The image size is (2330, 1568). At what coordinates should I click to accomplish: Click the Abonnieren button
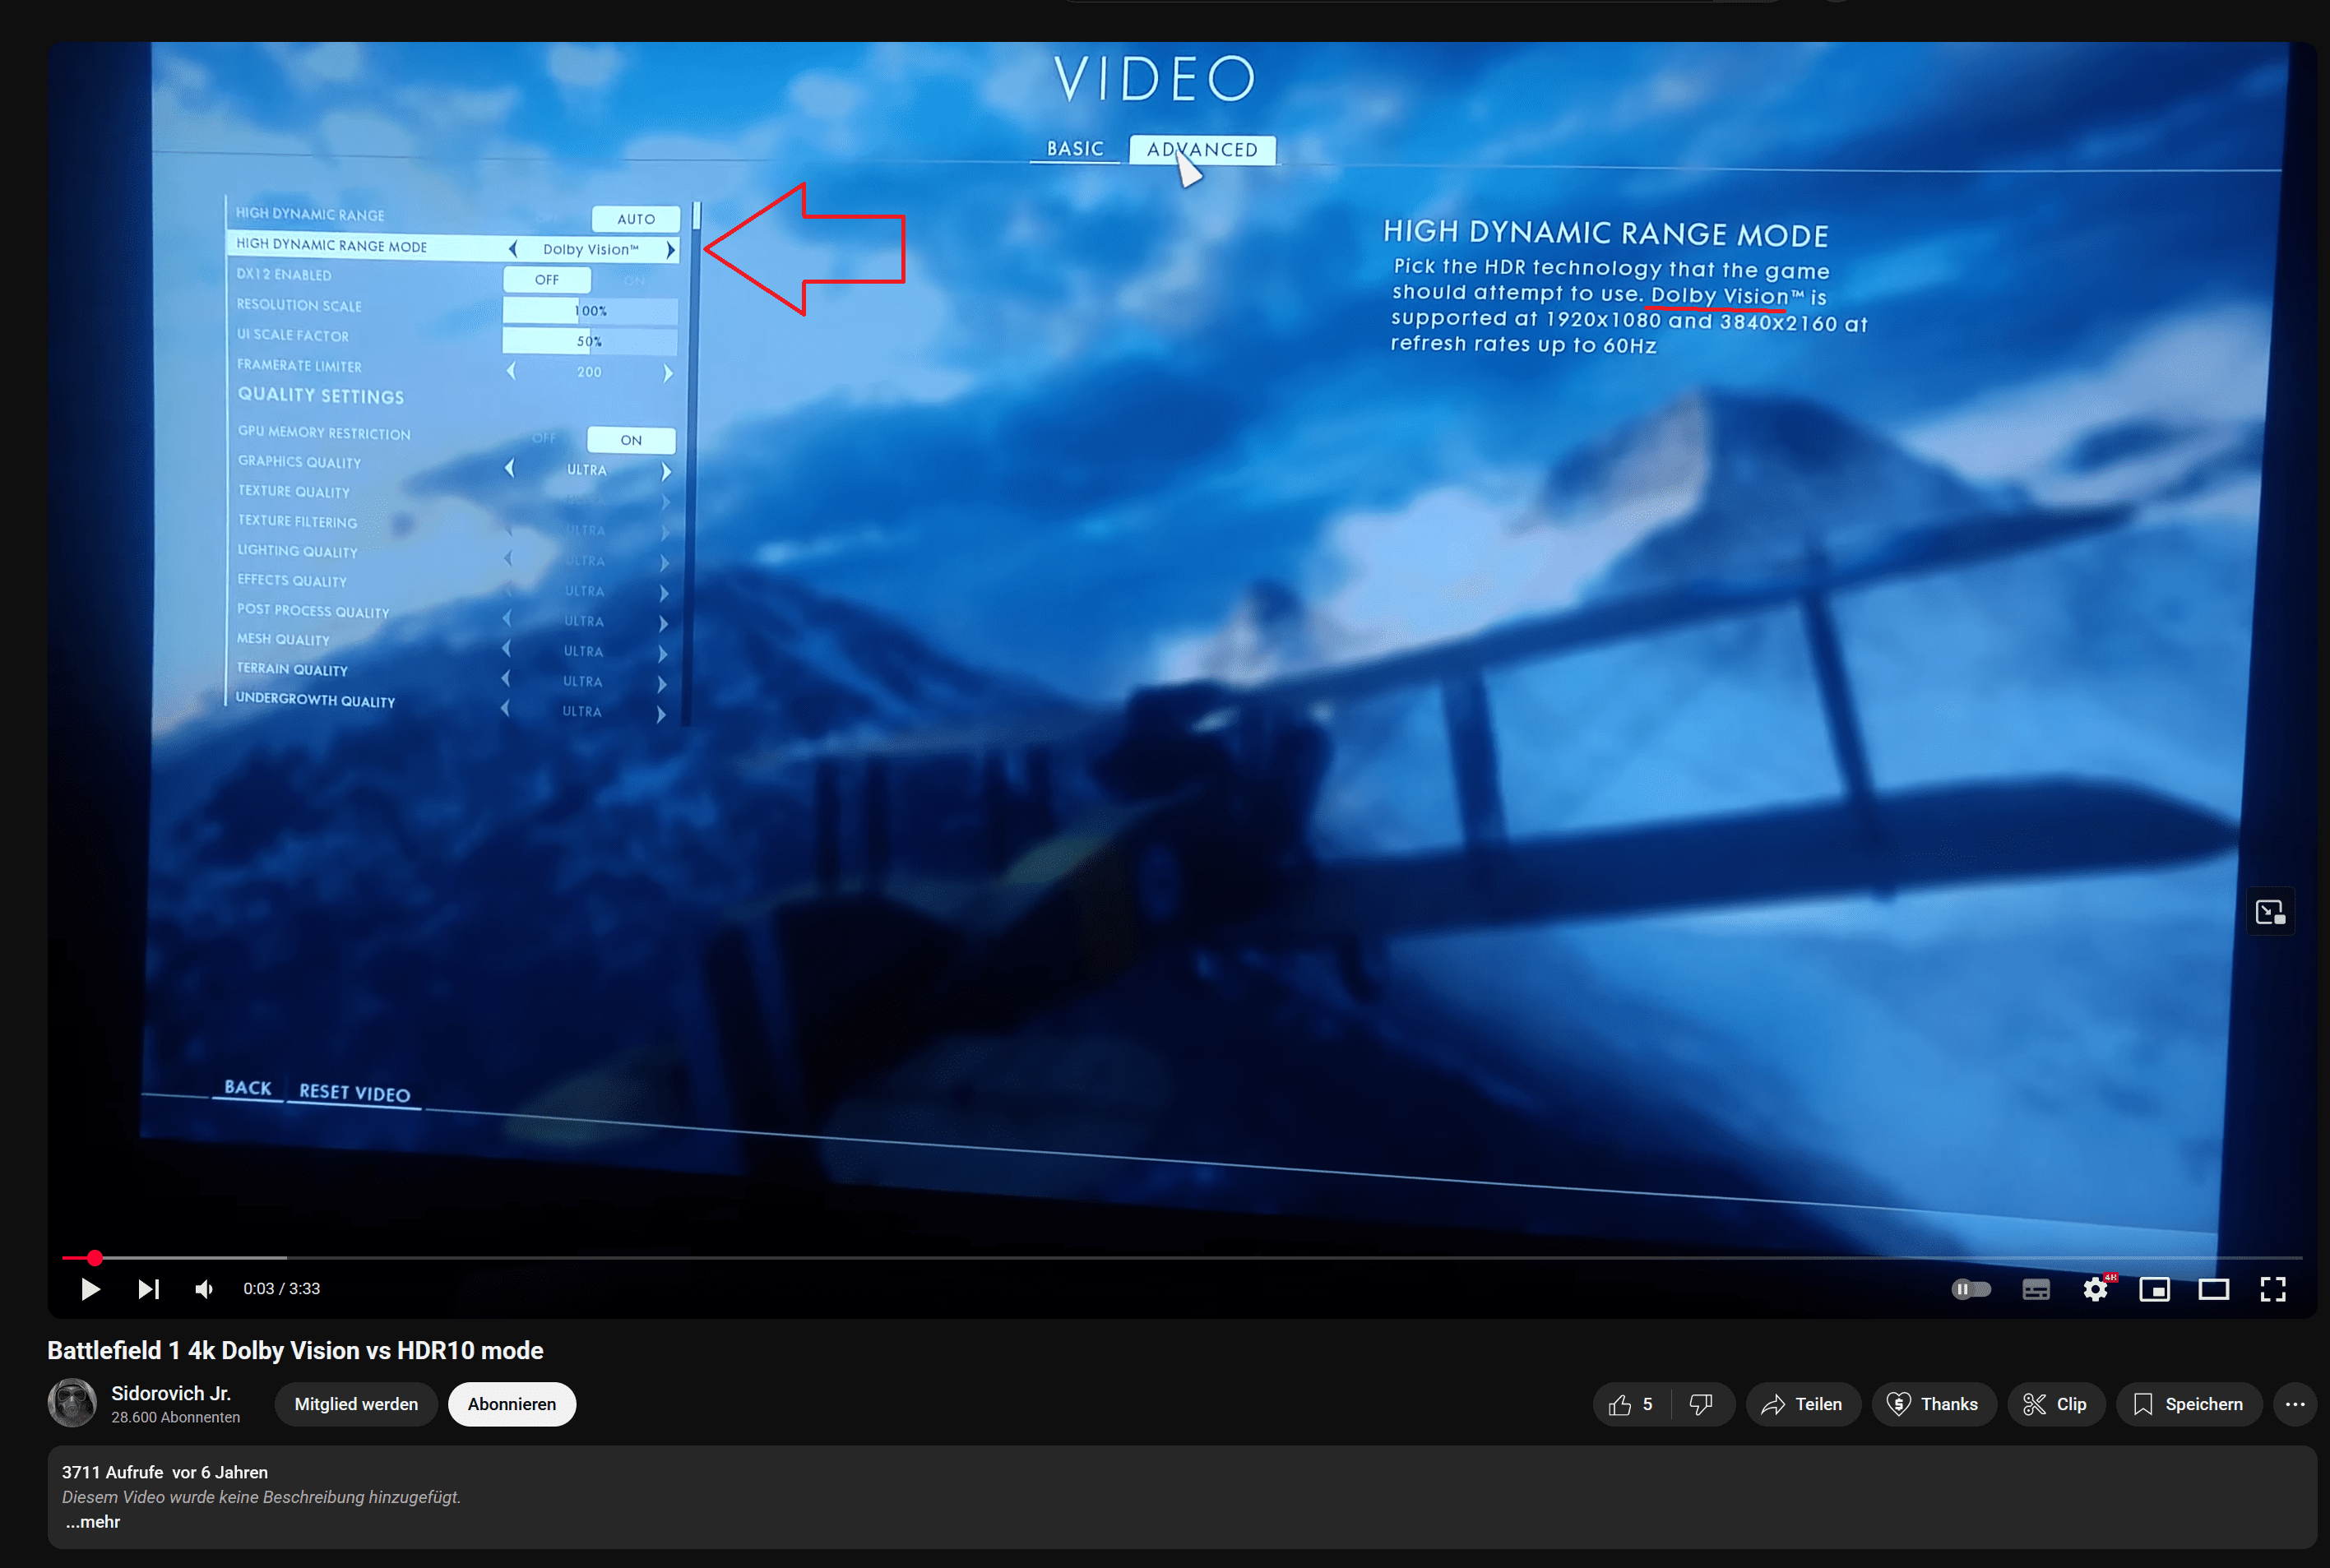point(512,1404)
